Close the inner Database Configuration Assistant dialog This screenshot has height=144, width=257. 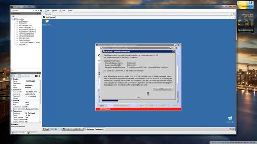coord(173,52)
